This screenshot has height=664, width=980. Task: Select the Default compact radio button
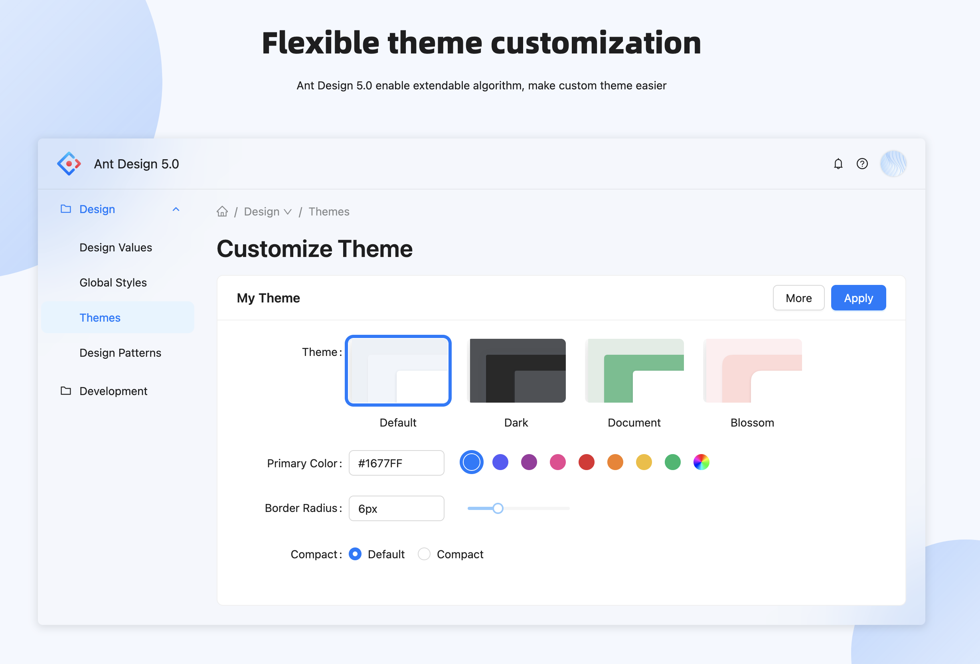click(355, 554)
